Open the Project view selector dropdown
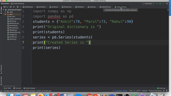This screenshot has height=96, width=171. click(6, 7)
